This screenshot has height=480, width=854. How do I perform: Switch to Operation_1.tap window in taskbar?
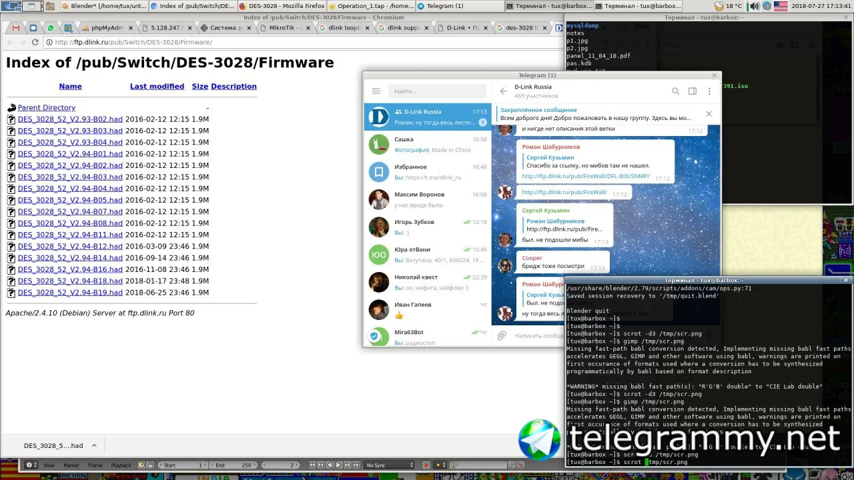371,6
